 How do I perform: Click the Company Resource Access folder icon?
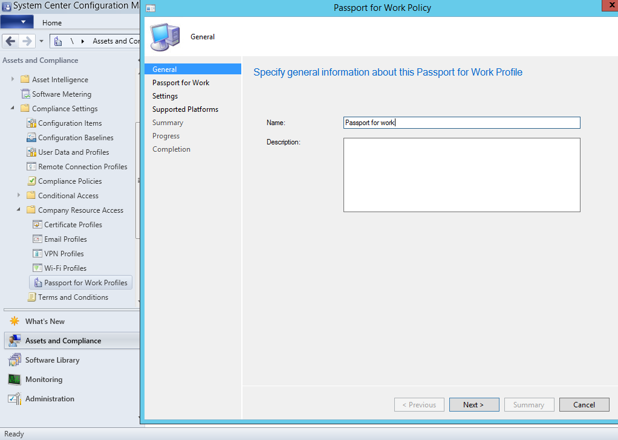(31, 210)
